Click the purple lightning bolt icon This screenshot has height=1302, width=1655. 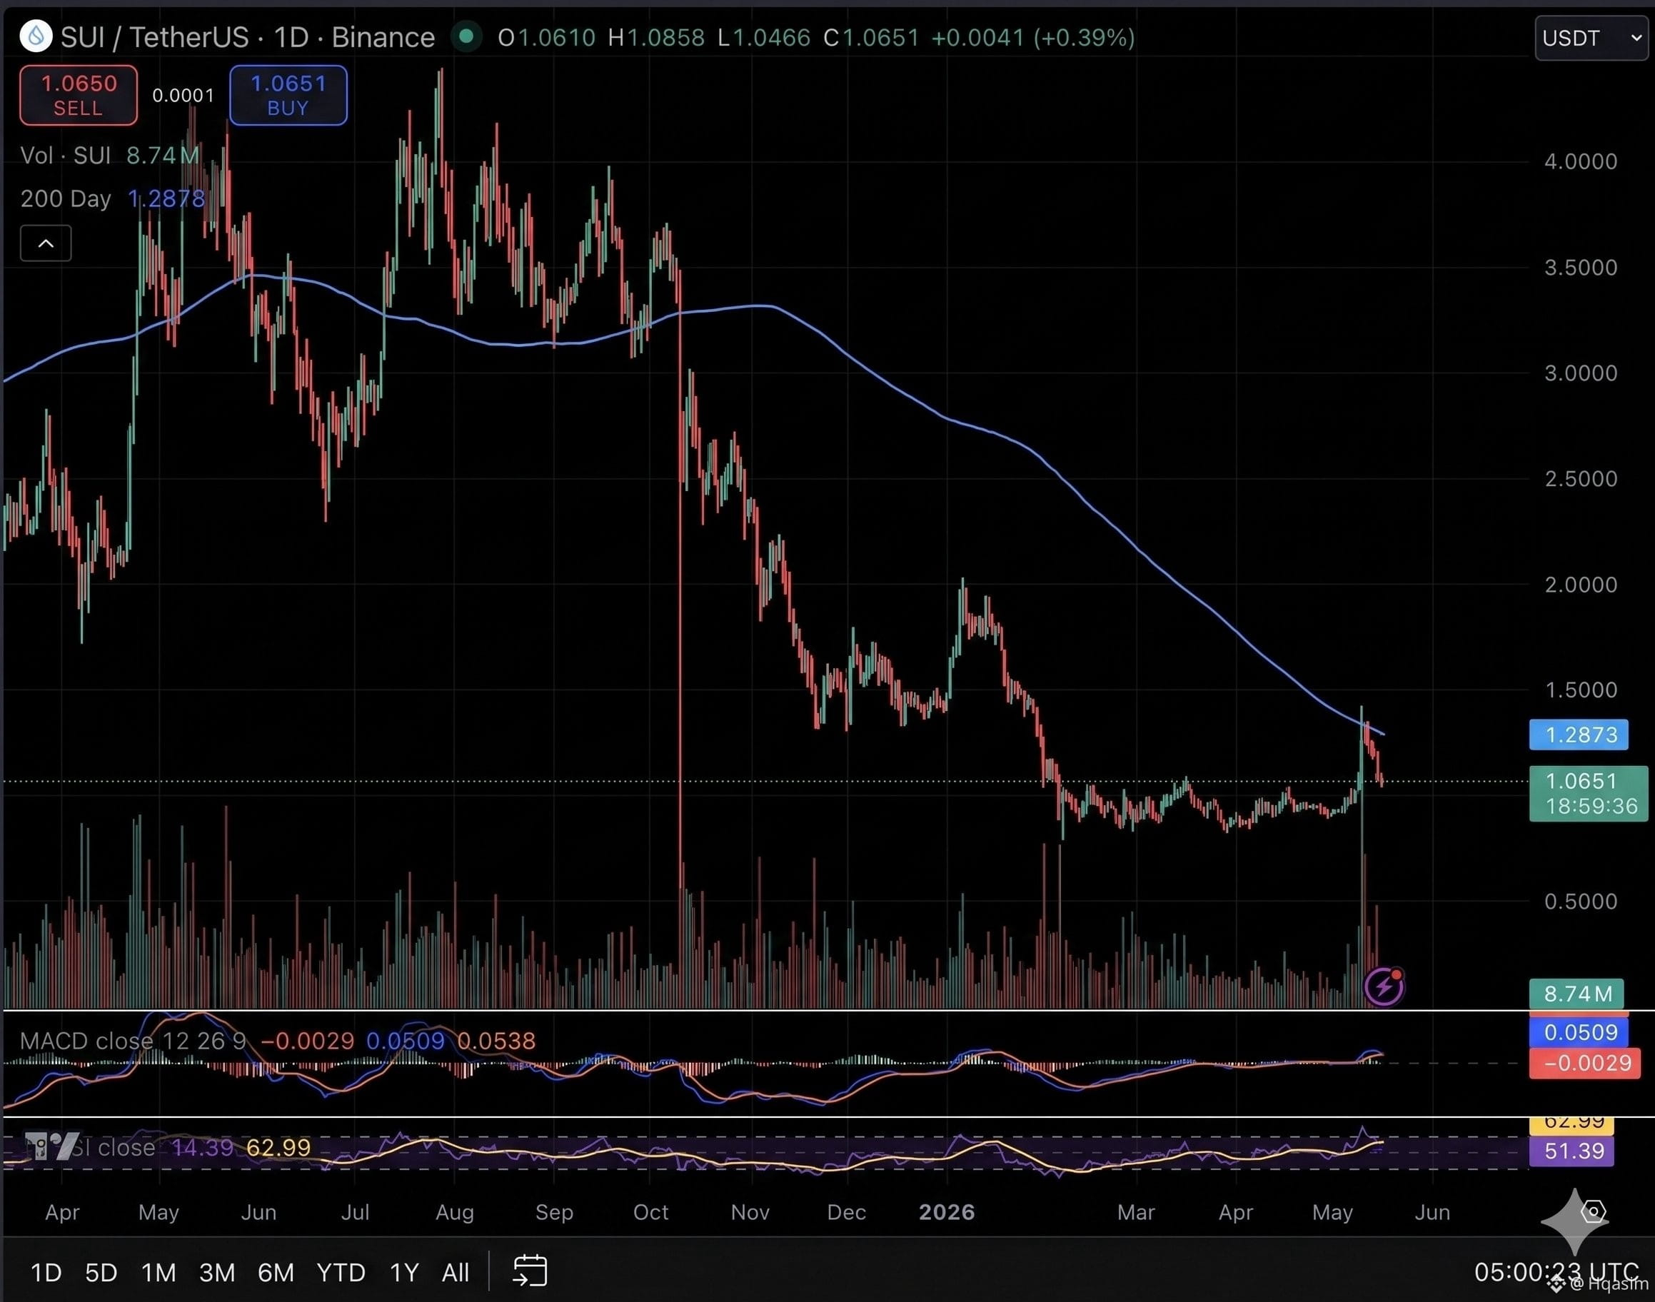1384,987
